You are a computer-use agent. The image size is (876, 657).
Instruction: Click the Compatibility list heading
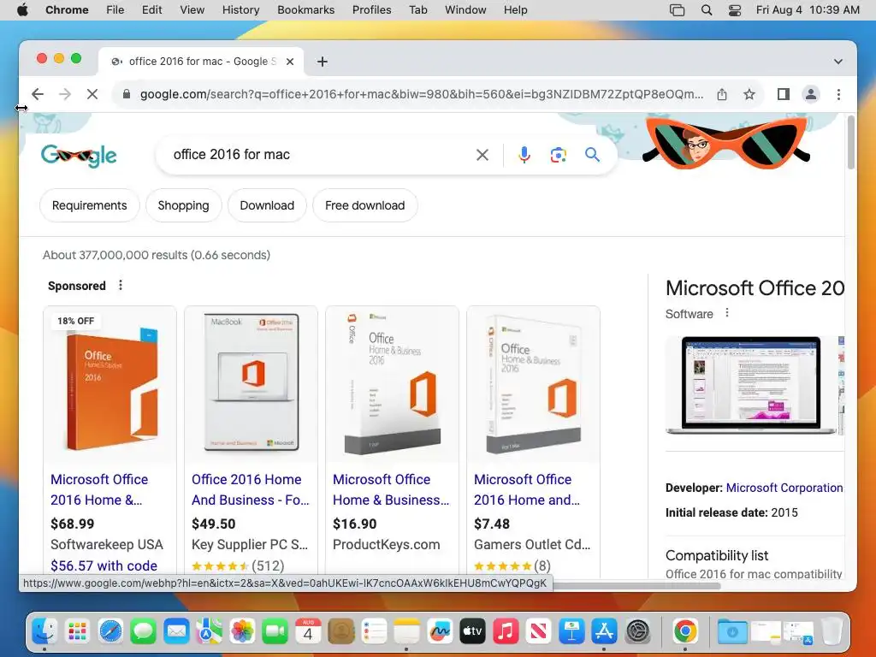click(717, 555)
